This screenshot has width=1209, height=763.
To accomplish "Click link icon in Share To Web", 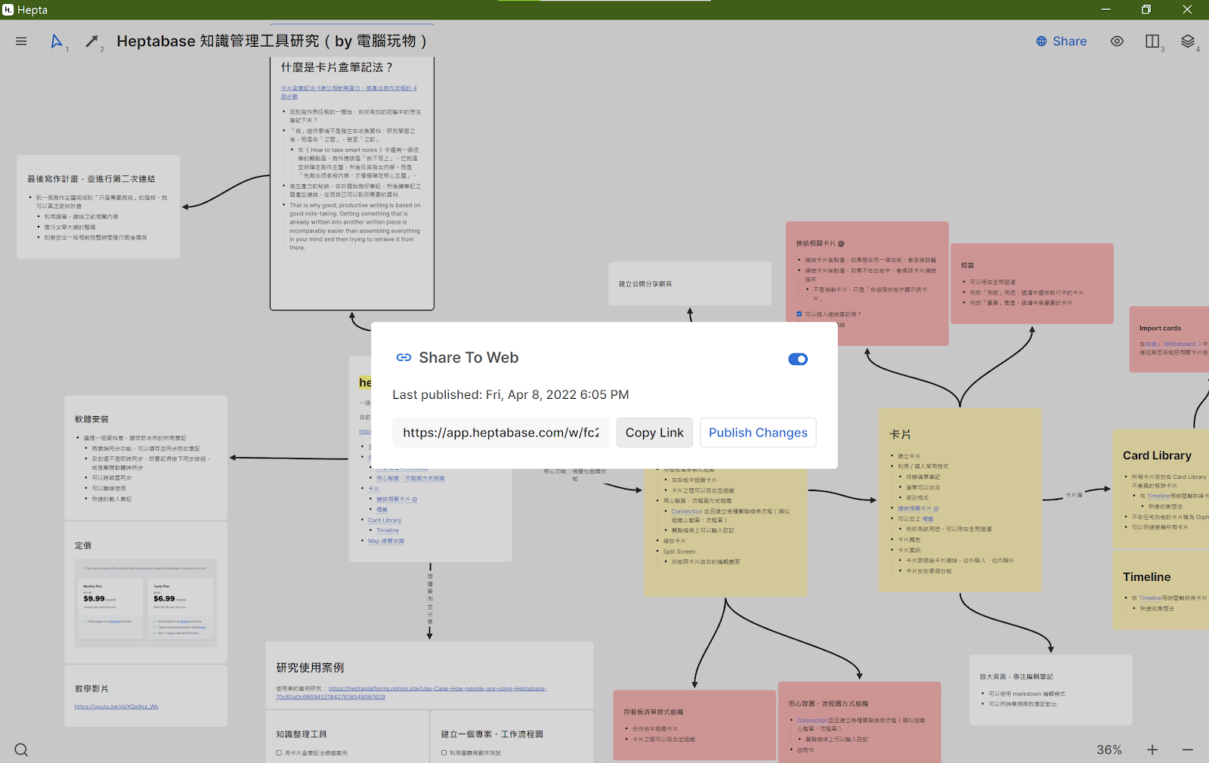I will coord(404,358).
